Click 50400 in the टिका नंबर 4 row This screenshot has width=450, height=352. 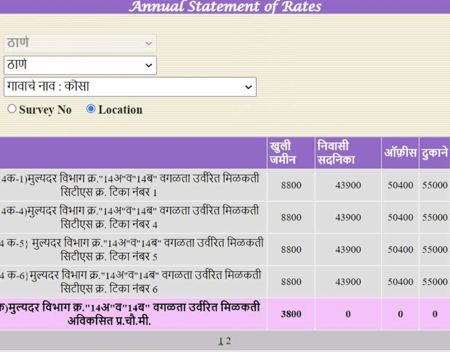pos(400,217)
